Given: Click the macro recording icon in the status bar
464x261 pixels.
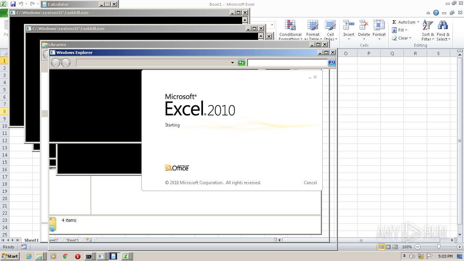Looking at the screenshot, I should pos(24,247).
